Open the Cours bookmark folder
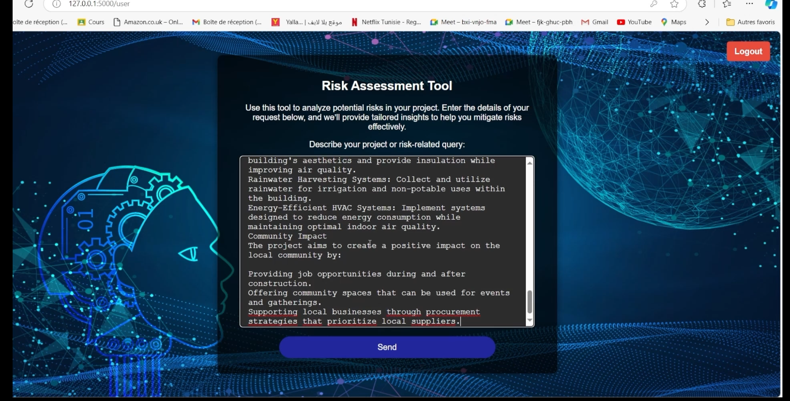 (x=91, y=22)
